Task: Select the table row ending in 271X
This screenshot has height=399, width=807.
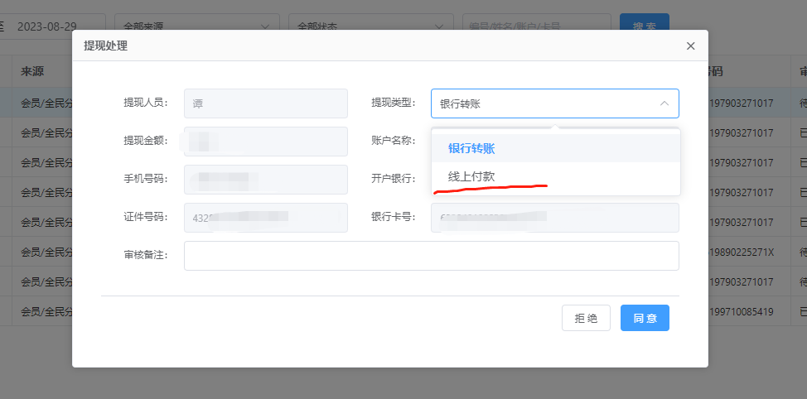Action: point(754,252)
